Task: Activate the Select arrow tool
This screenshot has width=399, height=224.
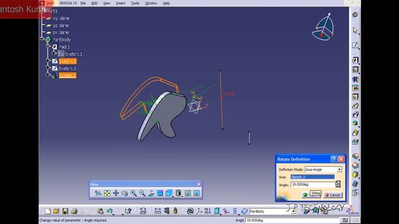Action: (x=355, y=30)
